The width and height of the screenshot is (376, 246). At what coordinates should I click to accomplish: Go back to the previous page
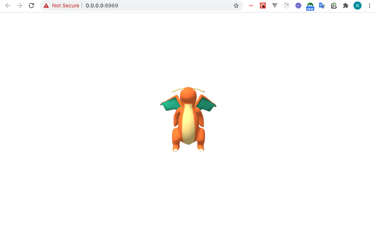pyautogui.click(x=8, y=6)
